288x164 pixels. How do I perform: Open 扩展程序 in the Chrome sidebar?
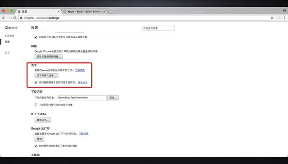9,36
